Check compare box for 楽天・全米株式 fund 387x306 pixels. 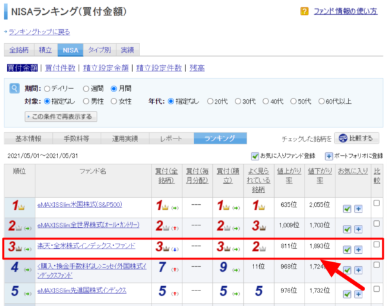(x=377, y=244)
